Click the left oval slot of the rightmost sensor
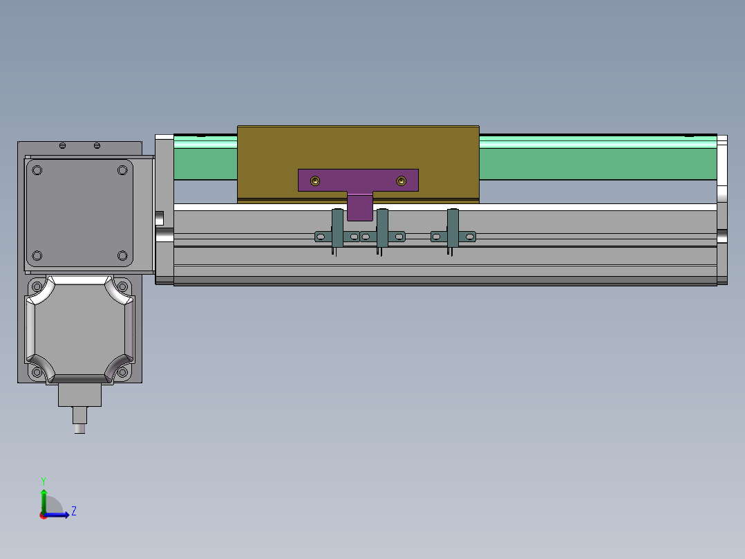The width and height of the screenshot is (745, 559). coord(436,237)
